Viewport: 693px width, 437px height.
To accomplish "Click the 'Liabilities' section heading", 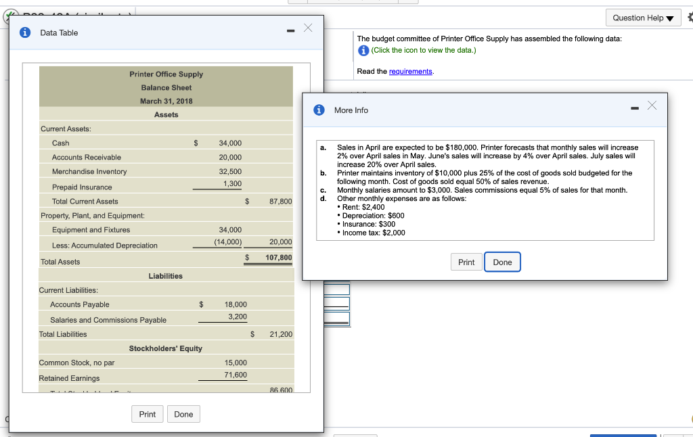I will point(165,276).
